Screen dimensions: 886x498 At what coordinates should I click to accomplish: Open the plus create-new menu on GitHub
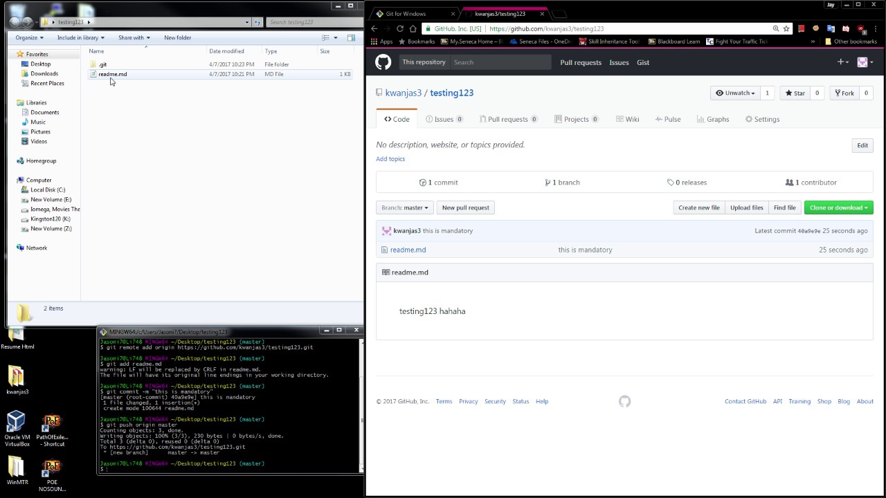843,62
